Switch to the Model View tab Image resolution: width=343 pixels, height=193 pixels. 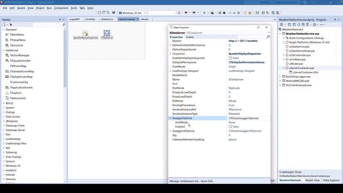[312, 180]
